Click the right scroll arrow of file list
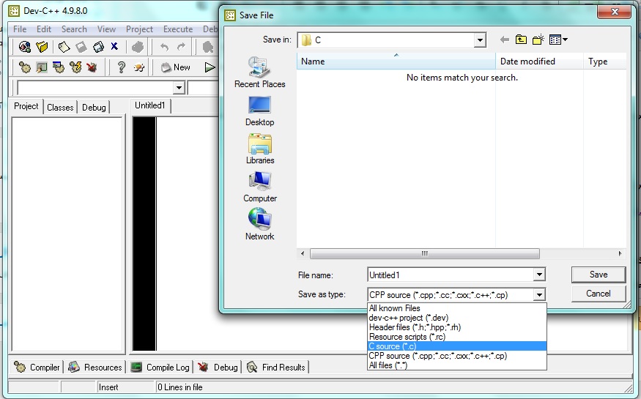This screenshot has width=641, height=399. pyautogui.click(x=620, y=253)
